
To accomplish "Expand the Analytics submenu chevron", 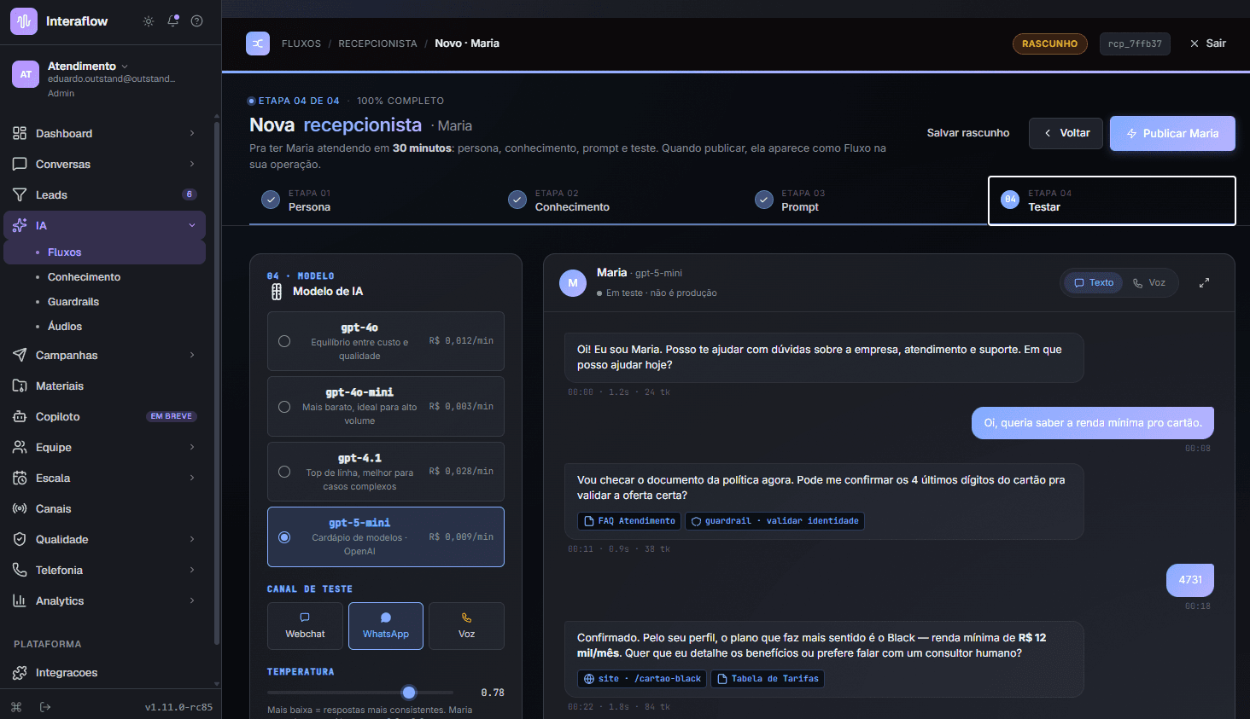I will tap(192, 600).
